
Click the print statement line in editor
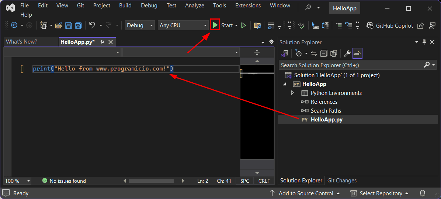click(103, 69)
